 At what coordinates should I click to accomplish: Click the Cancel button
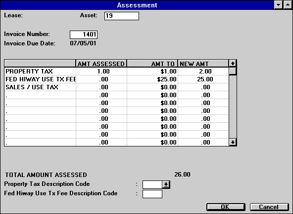click(x=269, y=207)
